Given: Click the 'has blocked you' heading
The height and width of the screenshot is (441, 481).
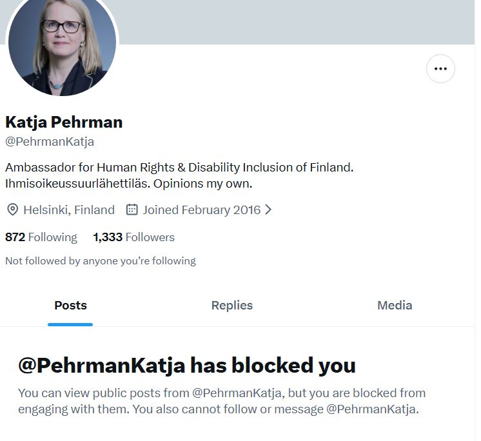Looking at the screenshot, I should click(x=187, y=366).
